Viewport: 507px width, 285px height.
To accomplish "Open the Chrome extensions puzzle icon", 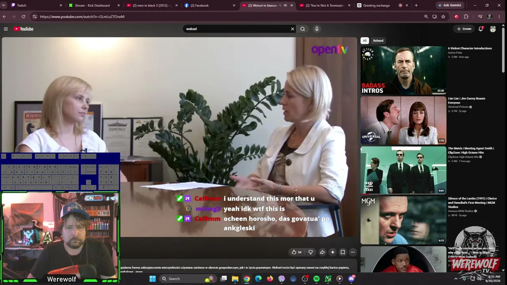I will coord(466,17).
